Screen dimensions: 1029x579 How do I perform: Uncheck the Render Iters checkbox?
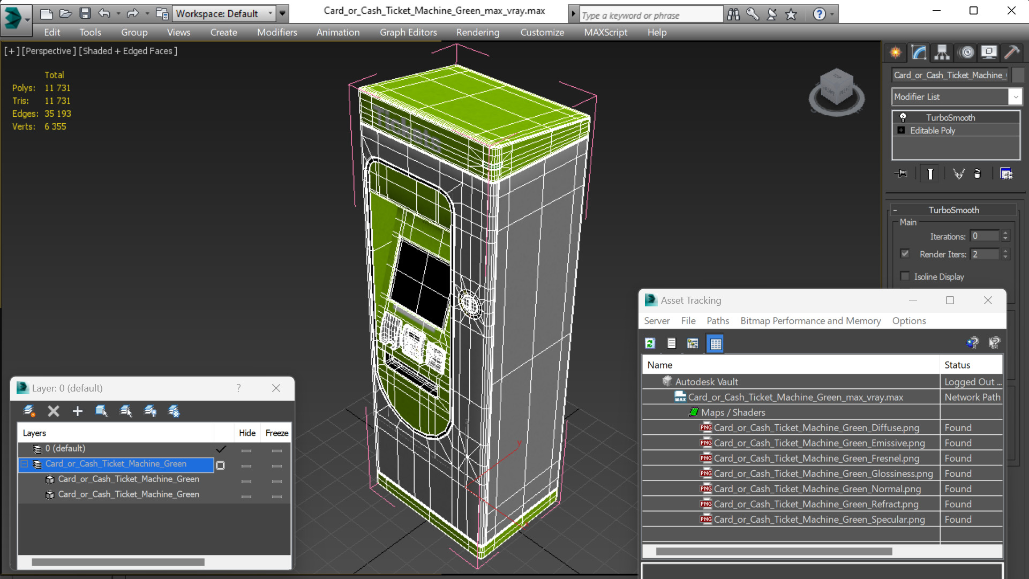(905, 254)
